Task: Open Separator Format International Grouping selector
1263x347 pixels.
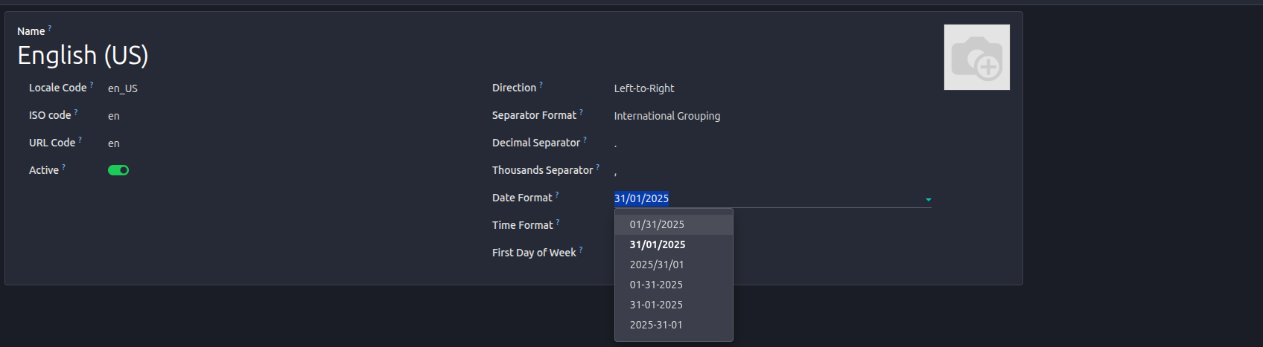Action: 667,116
